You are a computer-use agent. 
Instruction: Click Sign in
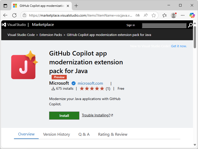click(131, 25)
